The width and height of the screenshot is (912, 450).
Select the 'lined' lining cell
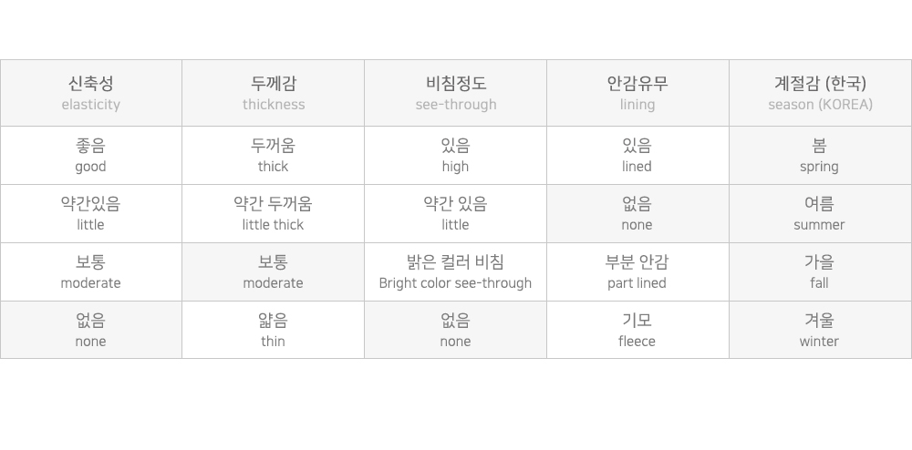click(x=637, y=156)
